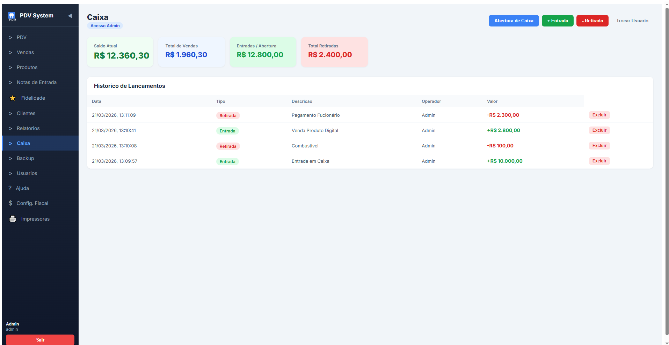This screenshot has width=669, height=345.
Task: Click the chevron beside Backup
Action: (10, 159)
